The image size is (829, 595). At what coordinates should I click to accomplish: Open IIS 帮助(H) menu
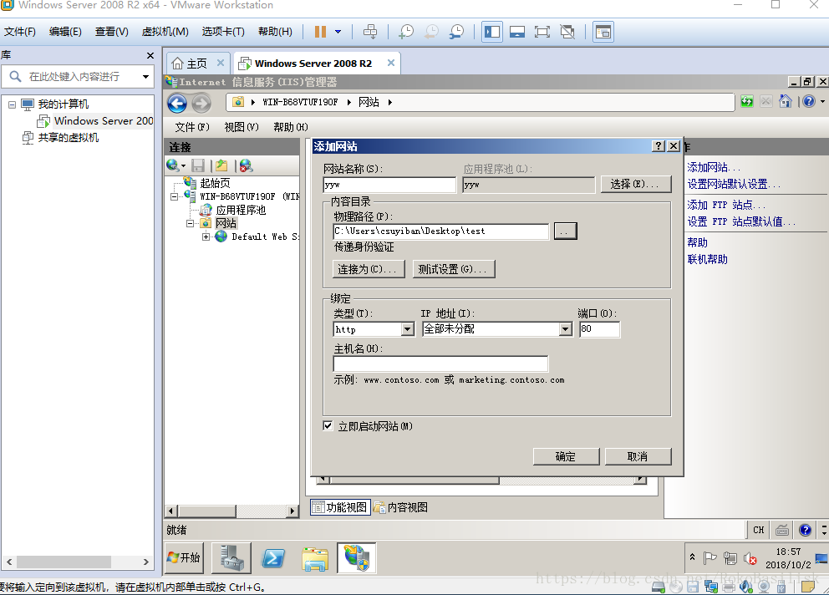[x=290, y=127]
